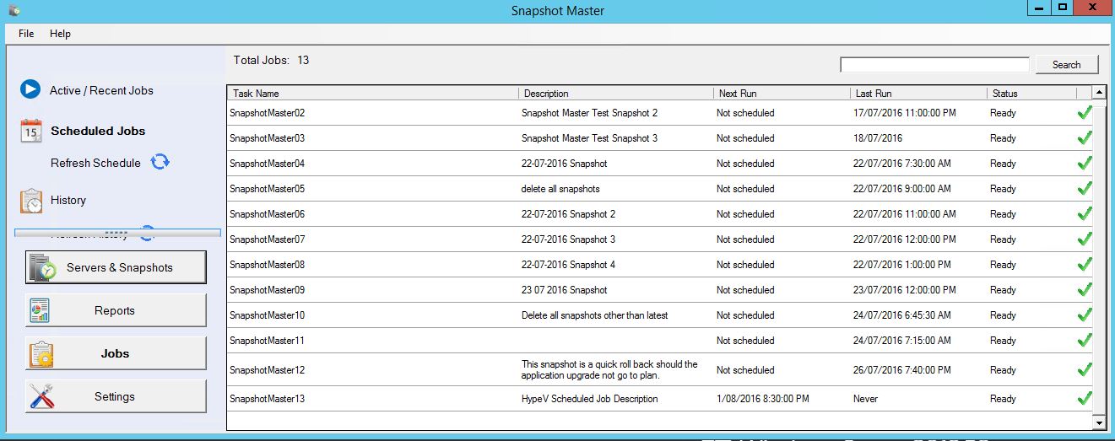Click the refresh icon beside Refresh Schedule
The height and width of the screenshot is (441, 1115).
[160, 162]
